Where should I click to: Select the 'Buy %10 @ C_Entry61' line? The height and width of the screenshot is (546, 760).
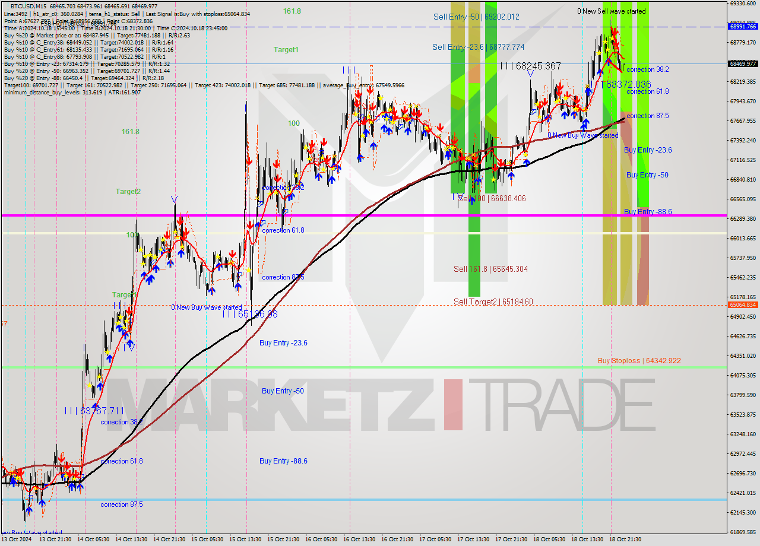pos(88,50)
